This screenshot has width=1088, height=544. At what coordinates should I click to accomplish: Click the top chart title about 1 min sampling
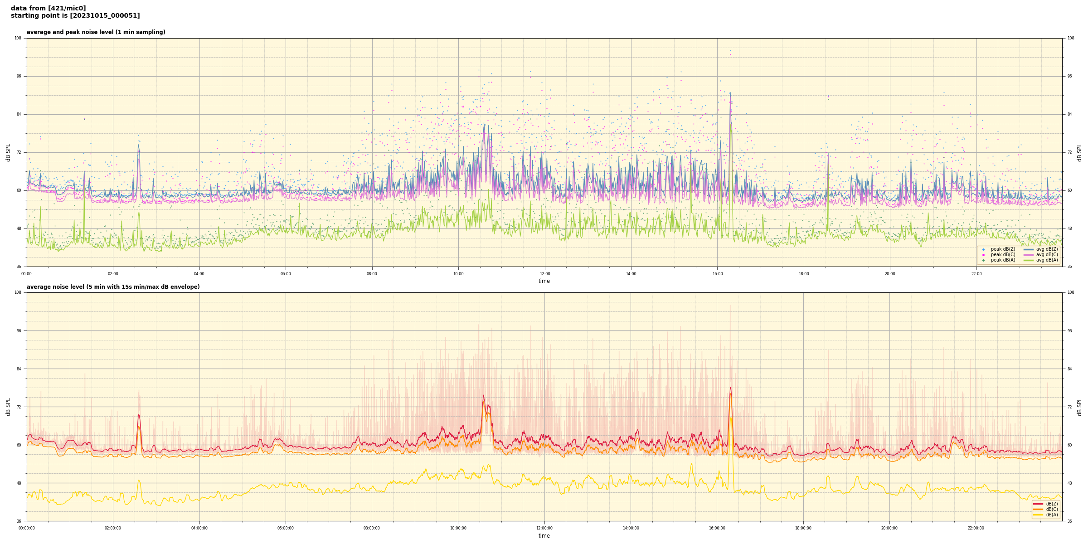click(x=96, y=32)
